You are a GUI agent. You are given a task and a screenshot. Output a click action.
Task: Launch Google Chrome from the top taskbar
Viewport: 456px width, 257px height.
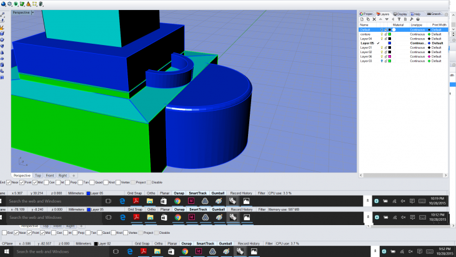177,201
